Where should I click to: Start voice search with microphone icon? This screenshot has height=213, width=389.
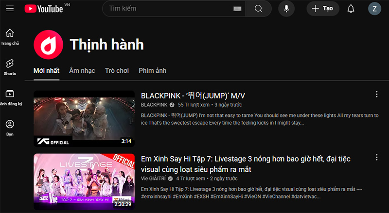coord(286,9)
